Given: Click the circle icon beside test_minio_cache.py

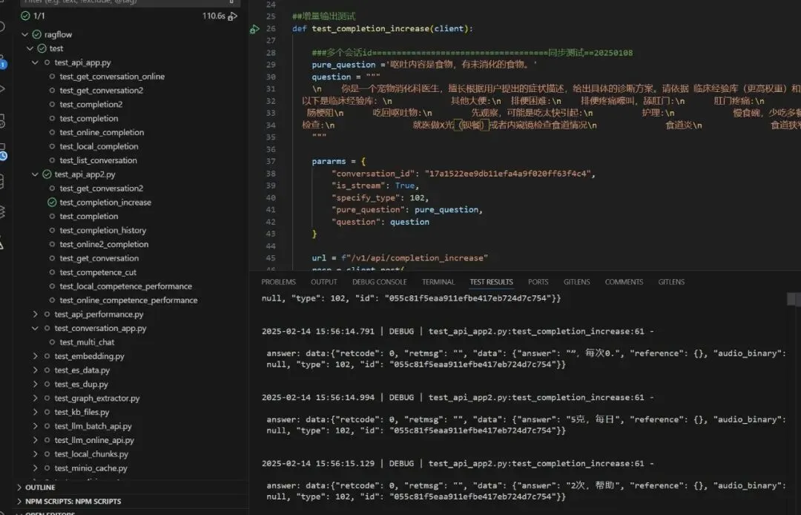Looking at the screenshot, I should 47,468.
